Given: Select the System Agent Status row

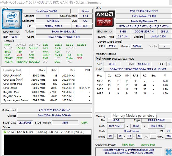Looking at the screenshot, I should pos(46,100).
